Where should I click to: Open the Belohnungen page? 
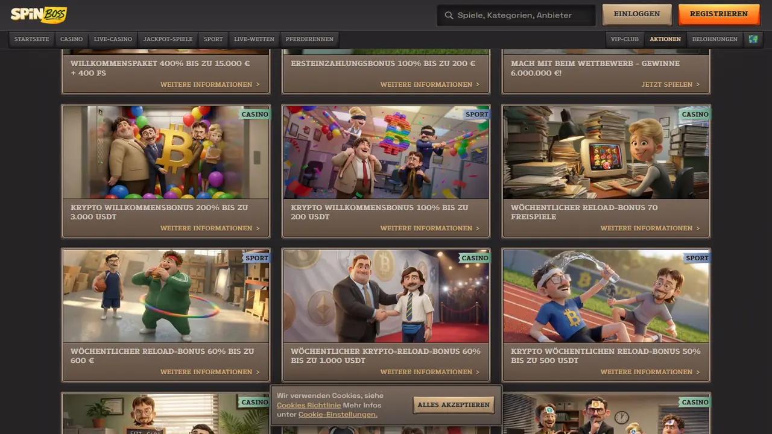coord(715,39)
